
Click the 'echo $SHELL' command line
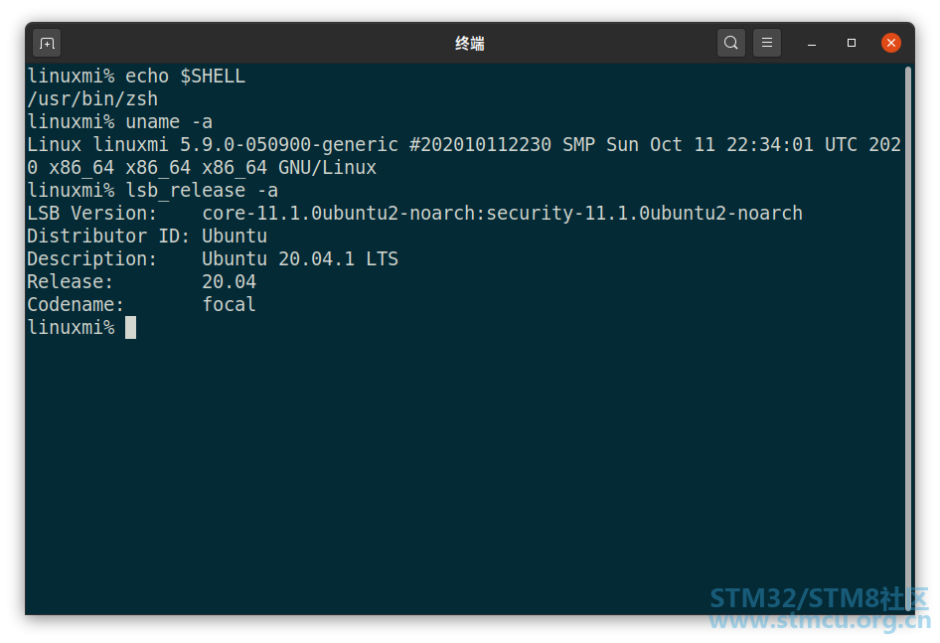point(137,77)
